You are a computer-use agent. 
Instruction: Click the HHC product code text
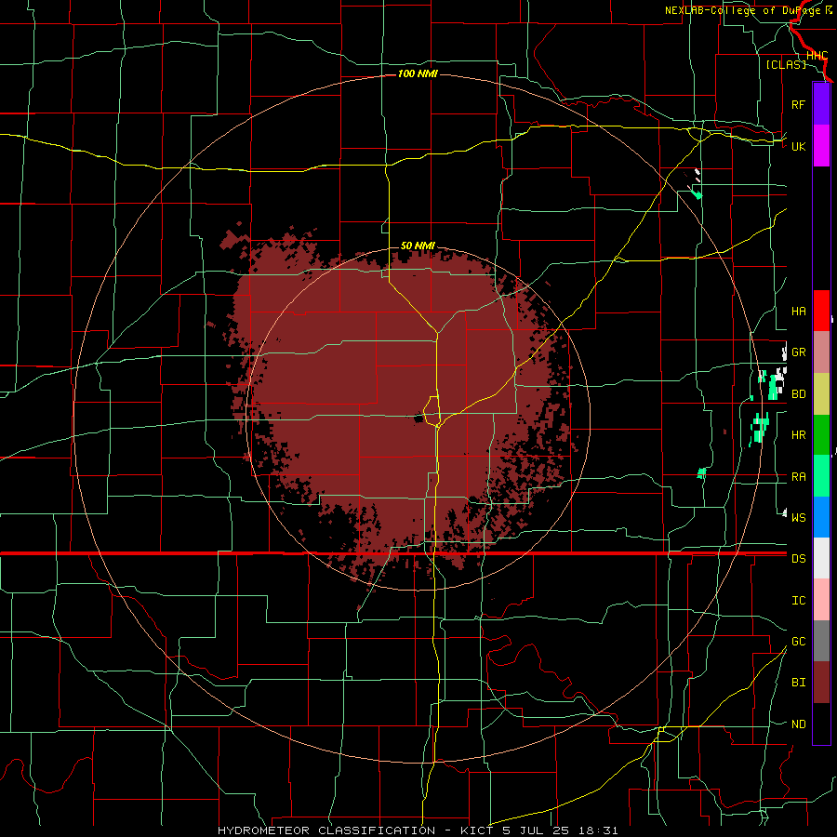pyautogui.click(x=817, y=56)
